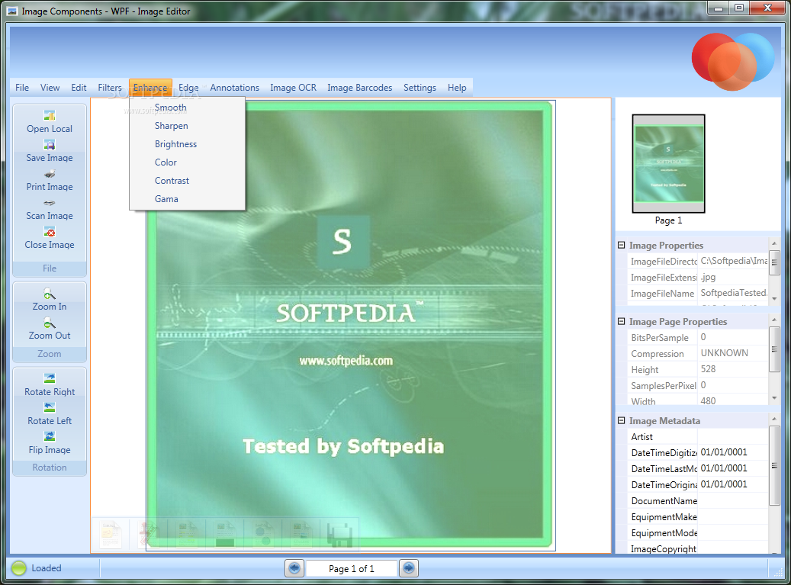
Task: Go to next page arrow button
Action: pos(409,568)
